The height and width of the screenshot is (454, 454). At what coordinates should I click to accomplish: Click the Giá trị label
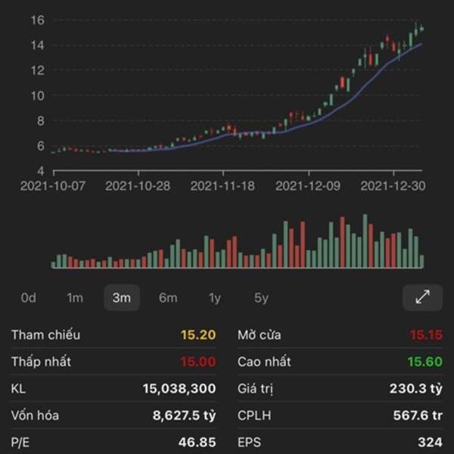tap(255, 389)
